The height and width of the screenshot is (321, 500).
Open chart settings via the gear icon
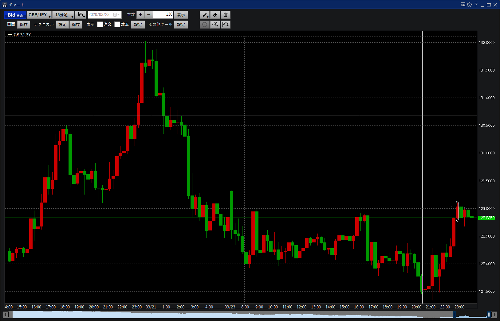click(469, 5)
